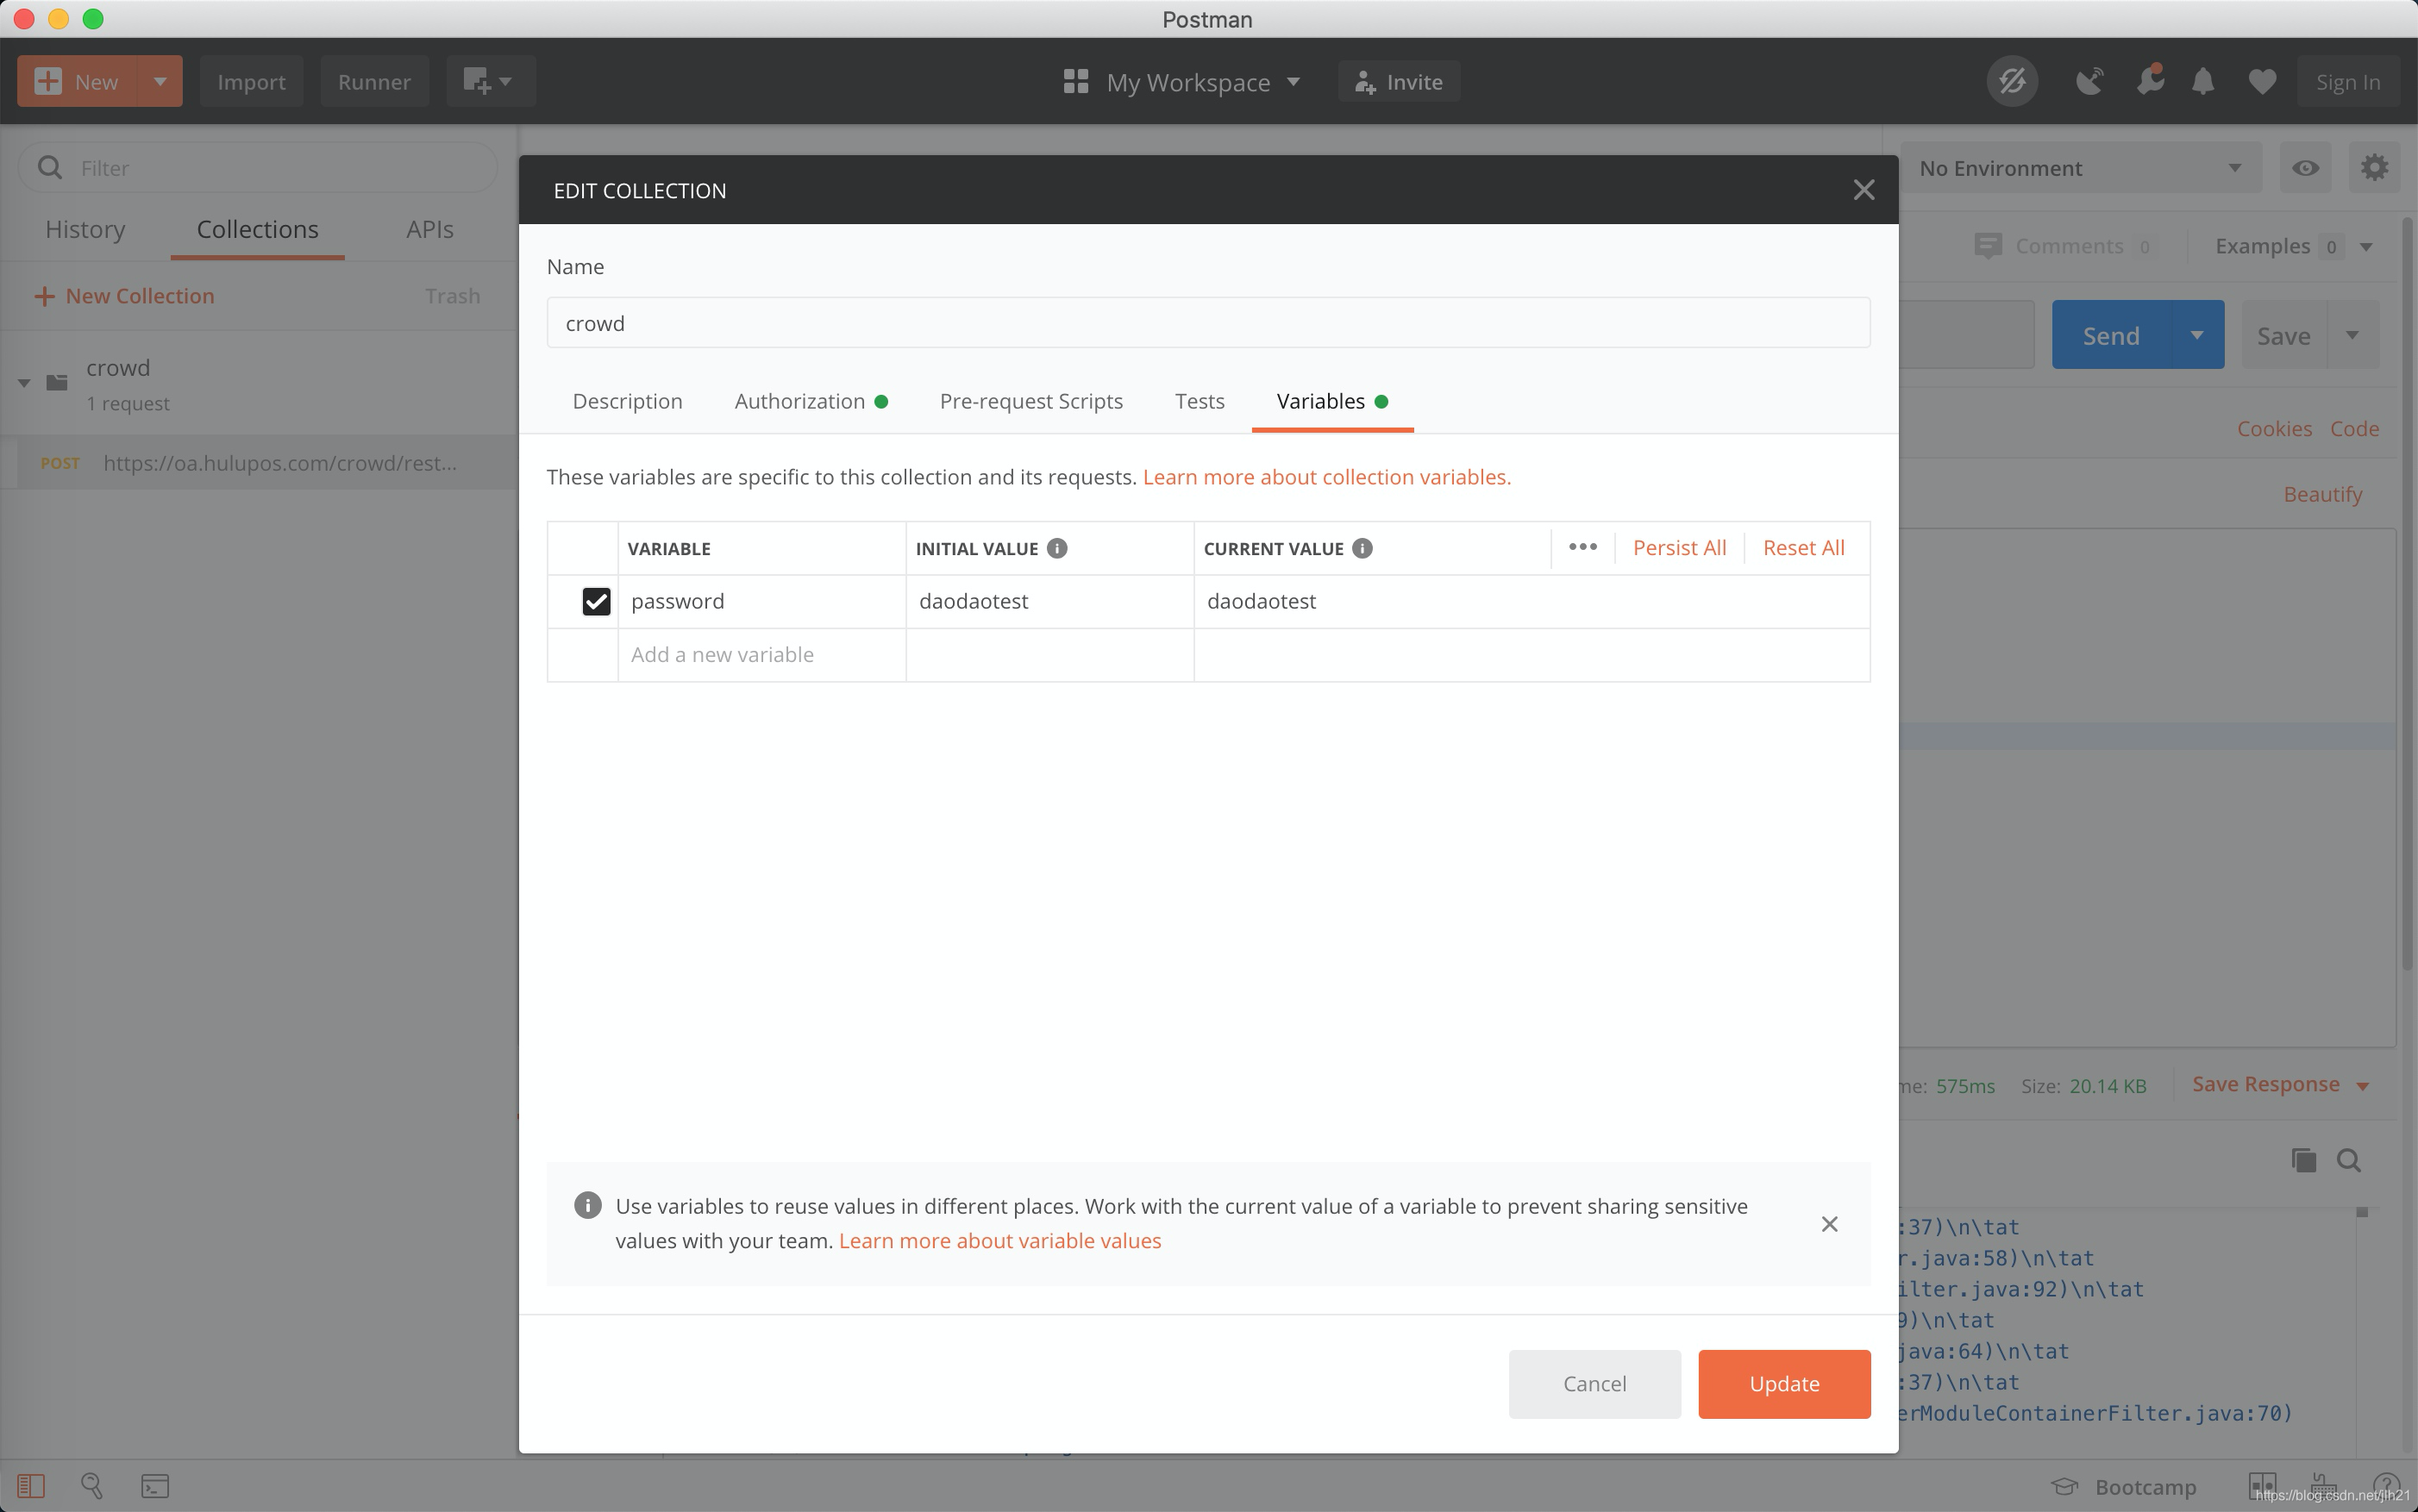Click the new window icon button
The image size is (2418, 1512).
pyautogui.click(x=490, y=81)
